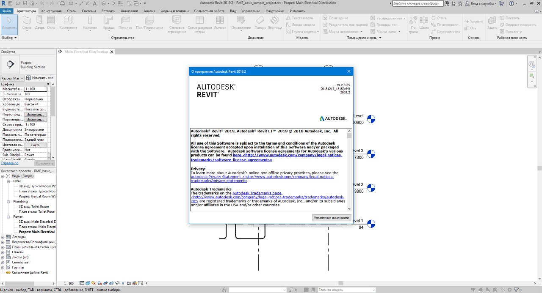Viewport: 542px width, 293px height.
Task: Select the Дверь (Door) tool
Action: 39,21
